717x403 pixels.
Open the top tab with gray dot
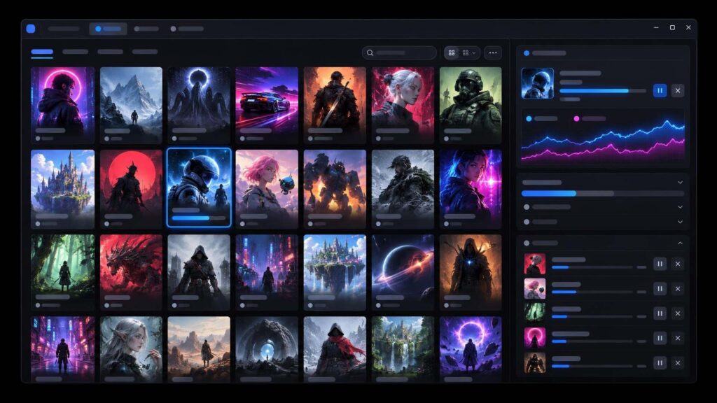point(187,29)
